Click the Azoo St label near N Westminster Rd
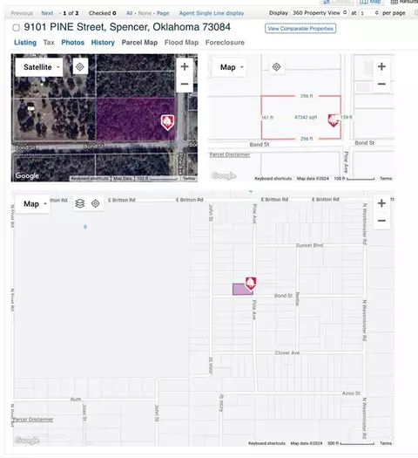This screenshot has width=418, height=458. [351, 393]
